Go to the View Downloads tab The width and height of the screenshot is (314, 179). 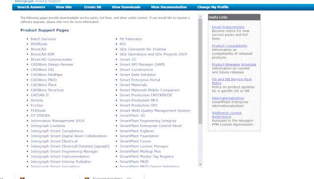126,7
